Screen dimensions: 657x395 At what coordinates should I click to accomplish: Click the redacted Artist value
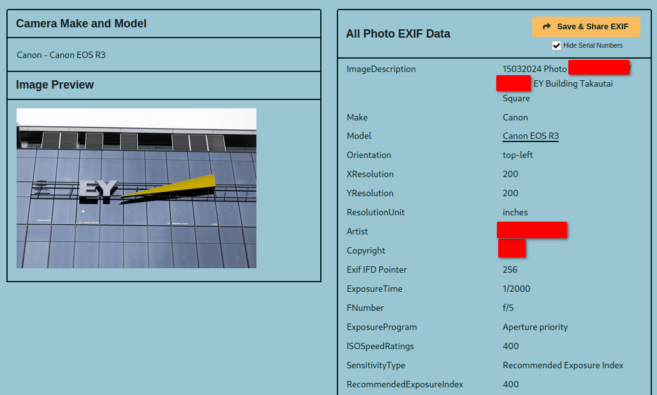point(532,230)
